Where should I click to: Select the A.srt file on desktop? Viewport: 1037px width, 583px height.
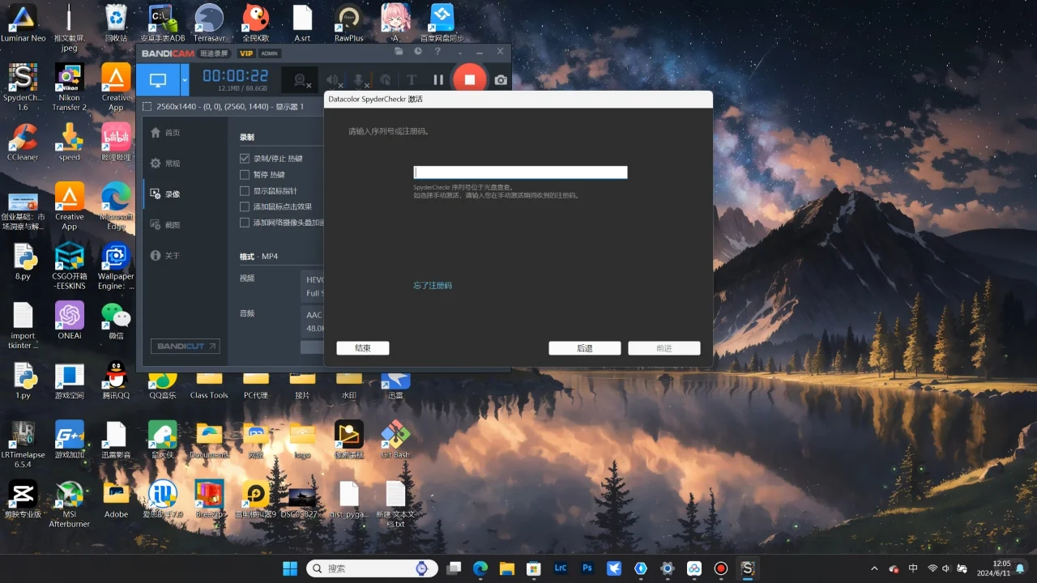point(302,23)
